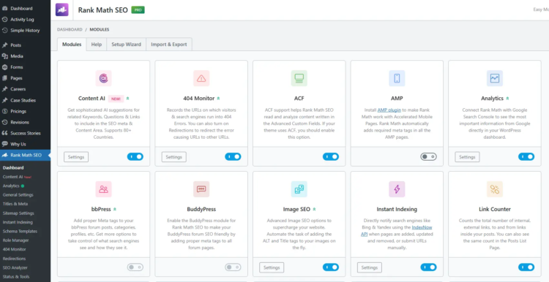Disable the Image SEO module toggle

point(331,267)
